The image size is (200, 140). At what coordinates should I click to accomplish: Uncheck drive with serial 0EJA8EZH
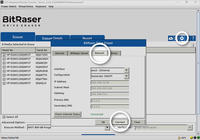pos(4,63)
